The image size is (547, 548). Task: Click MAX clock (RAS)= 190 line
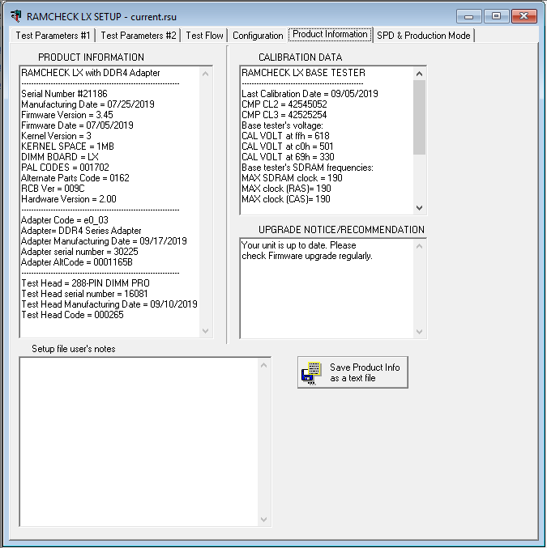point(286,189)
